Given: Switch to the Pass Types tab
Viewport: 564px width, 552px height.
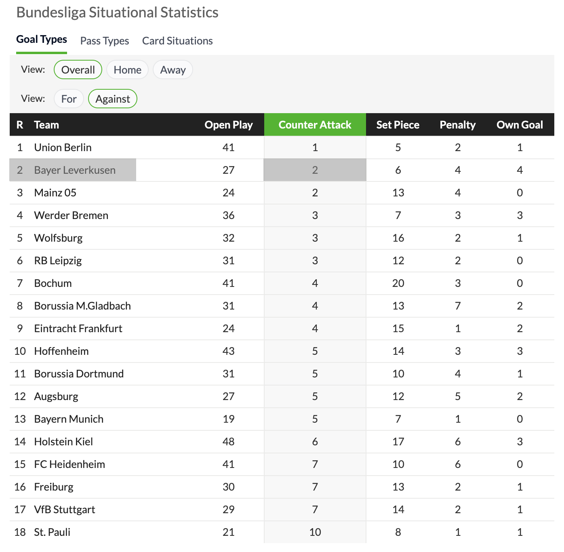Looking at the screenshot, I should [x=105, y=41].
